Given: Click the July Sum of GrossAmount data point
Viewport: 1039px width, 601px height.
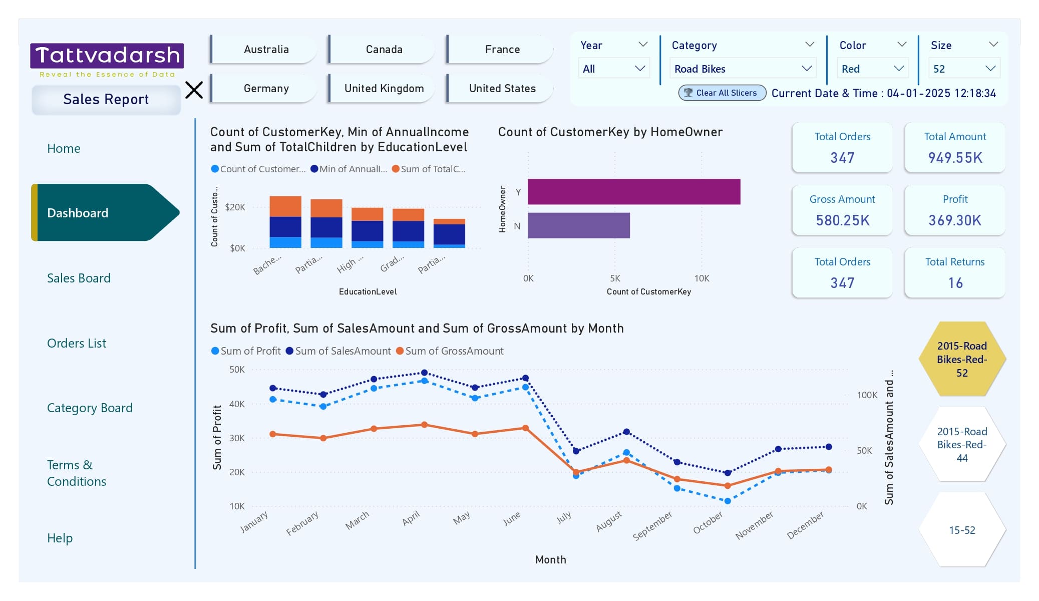Looking at the screenshot, I should 576,472.
